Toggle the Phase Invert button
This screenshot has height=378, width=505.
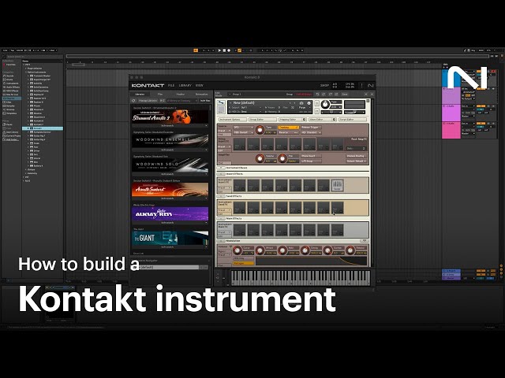point(311,156)
